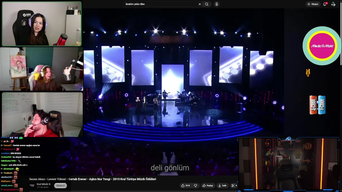
Task: Click the I-COOL cans sponsor image
Action: 317,105
